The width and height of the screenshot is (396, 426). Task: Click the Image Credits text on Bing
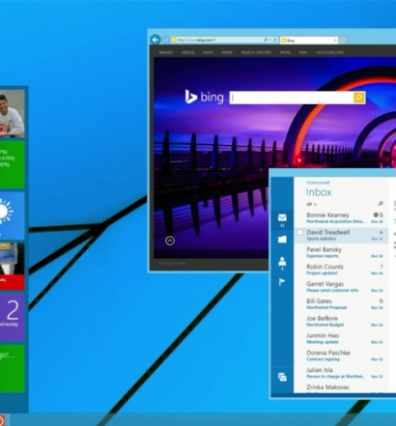(173, 263)
